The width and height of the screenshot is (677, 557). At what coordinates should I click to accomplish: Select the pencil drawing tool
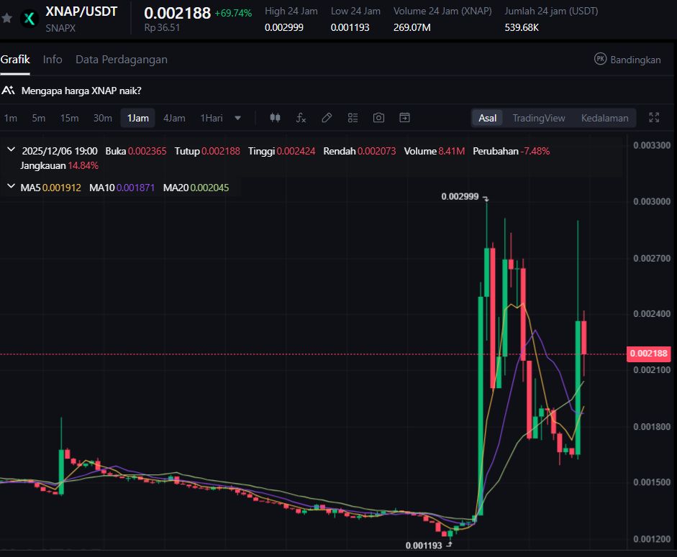pyautogui.click(x=327, y=118)
